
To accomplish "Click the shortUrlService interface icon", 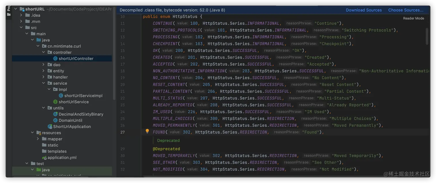I will click(x=55, y=101).
